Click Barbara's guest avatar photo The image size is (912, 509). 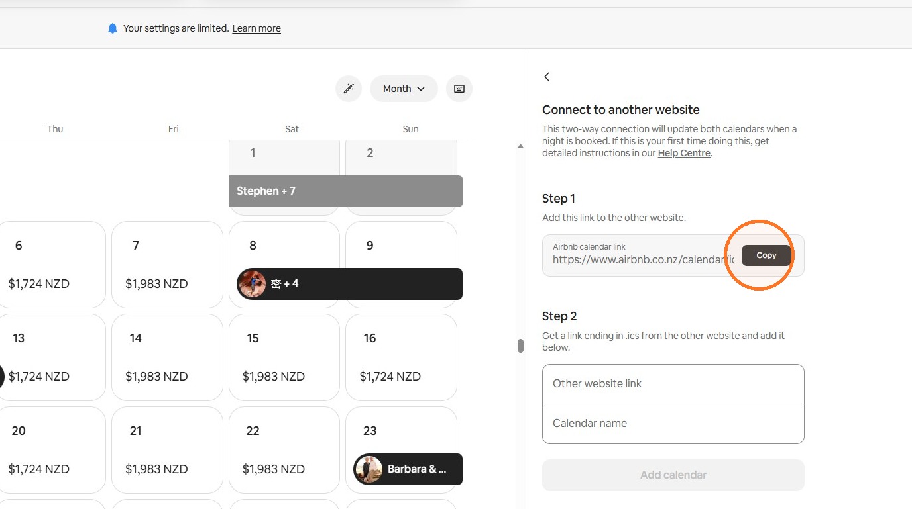tap(369, 469)
